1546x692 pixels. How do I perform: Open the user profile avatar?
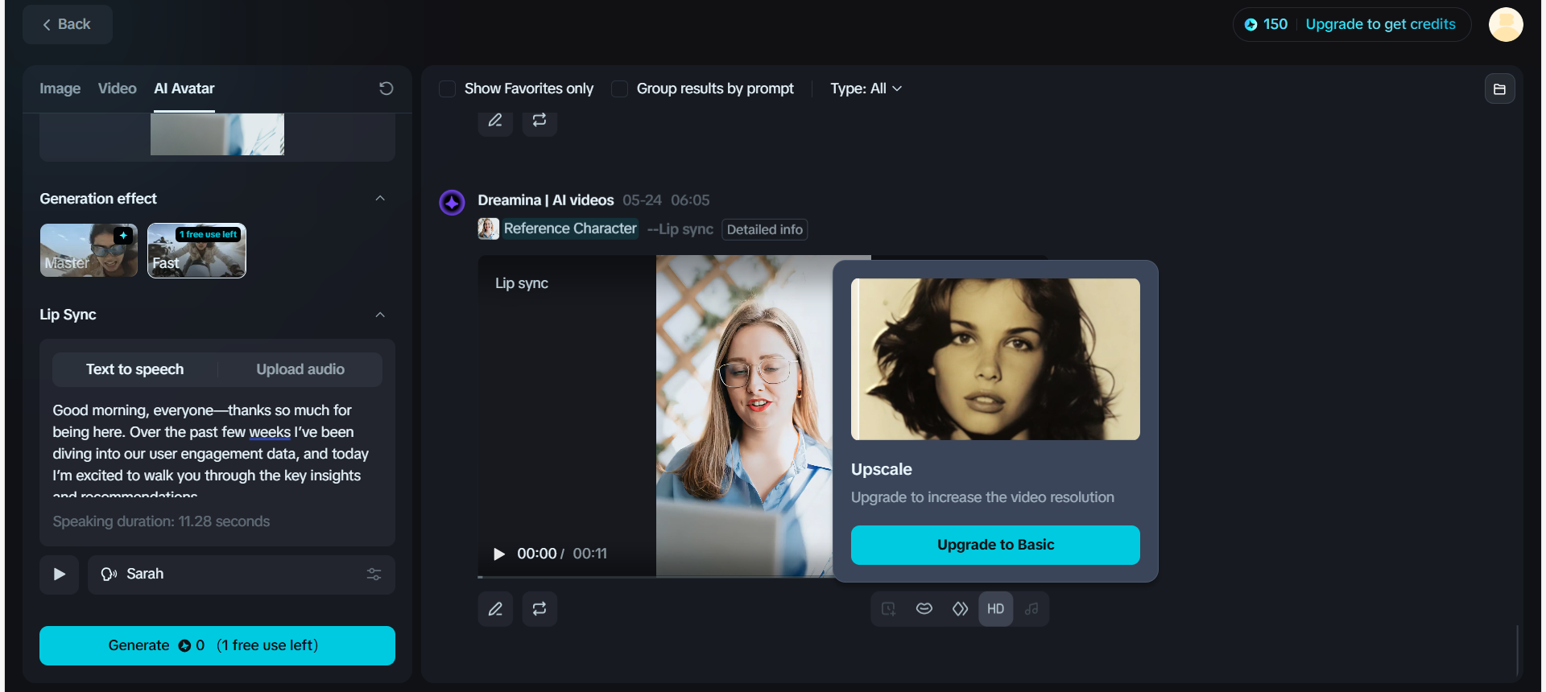click(x=1505, y=24)
